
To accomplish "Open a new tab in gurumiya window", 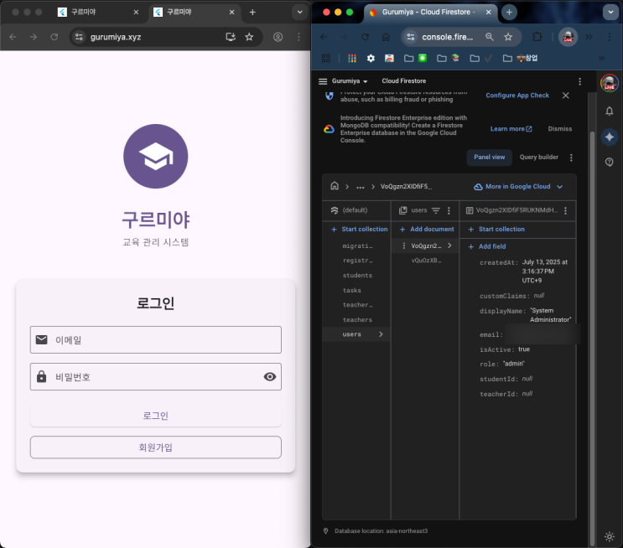I will click(x=252, y=13).
